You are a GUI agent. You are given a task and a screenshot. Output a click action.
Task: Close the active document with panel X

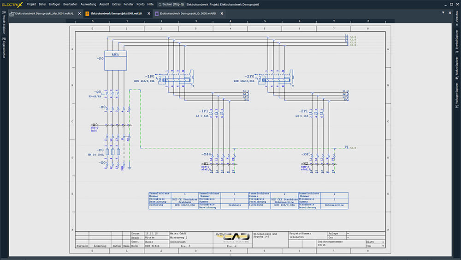point(449,13)
